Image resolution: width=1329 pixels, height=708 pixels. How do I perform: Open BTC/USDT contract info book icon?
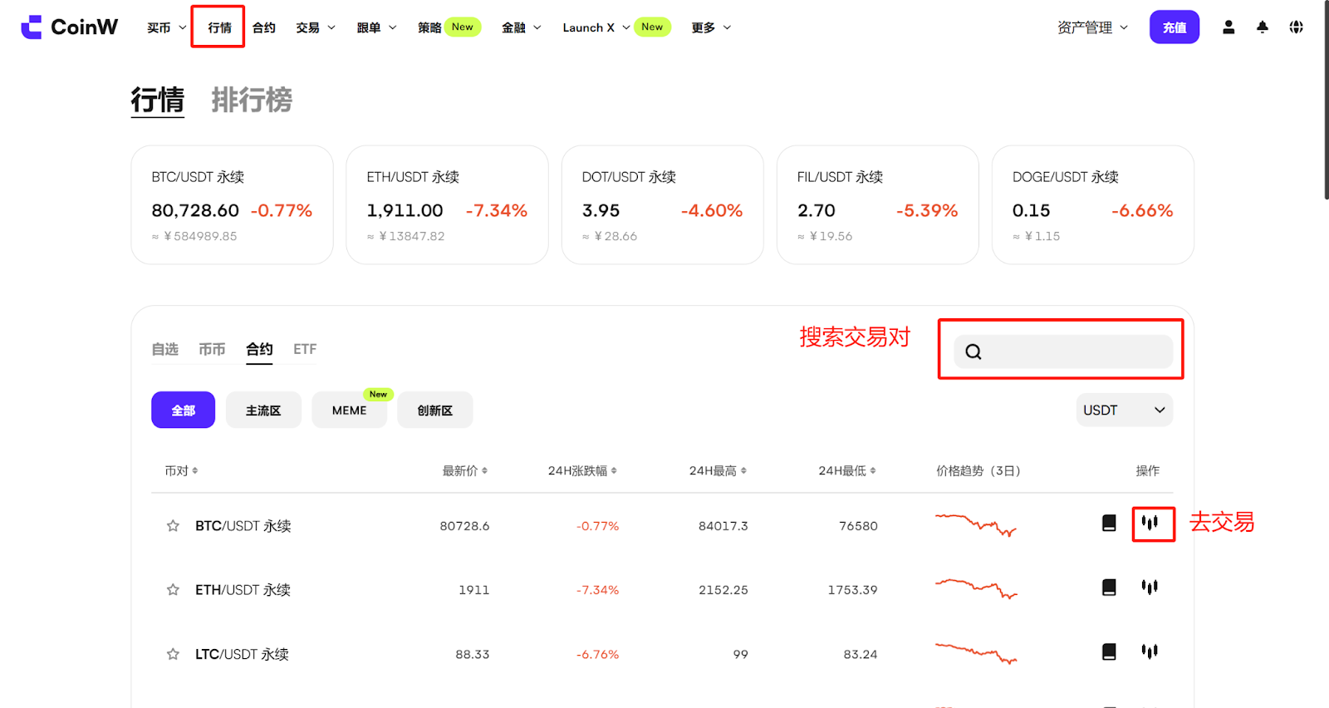click(1109, 523)
